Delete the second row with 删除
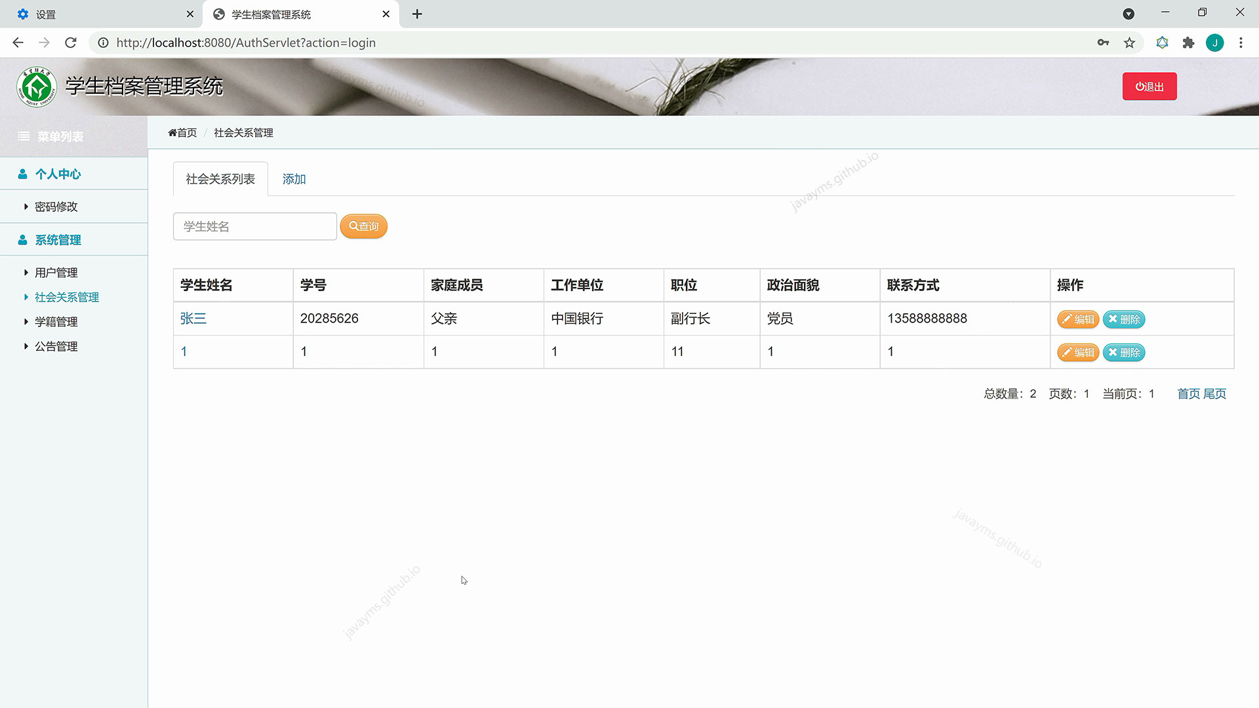The height and width of the screenshot is (708, 1259). click(1124, 353)
